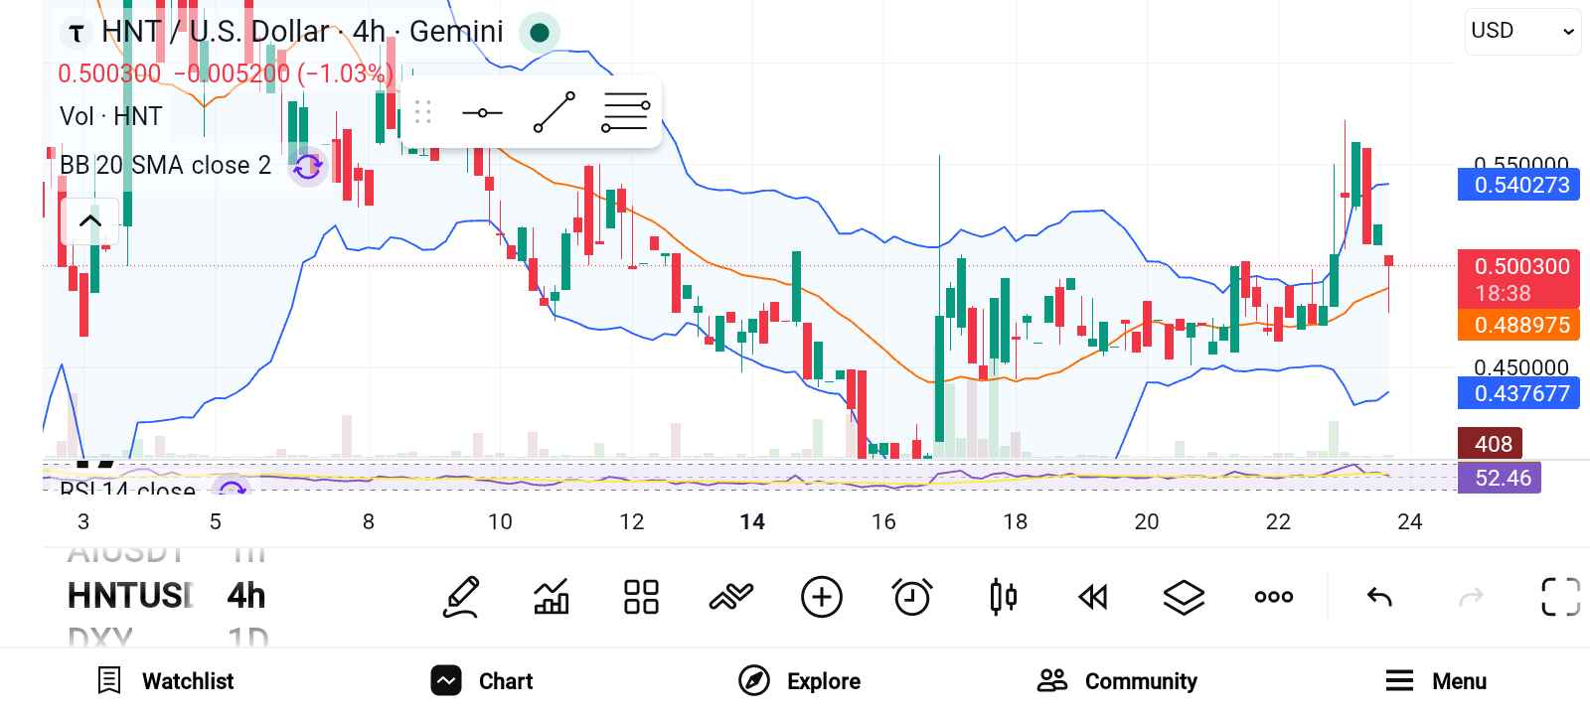This screenshot has width=1590, height=715.
Task: Open the more options ellipsis icon
Action: [1274, 597]
